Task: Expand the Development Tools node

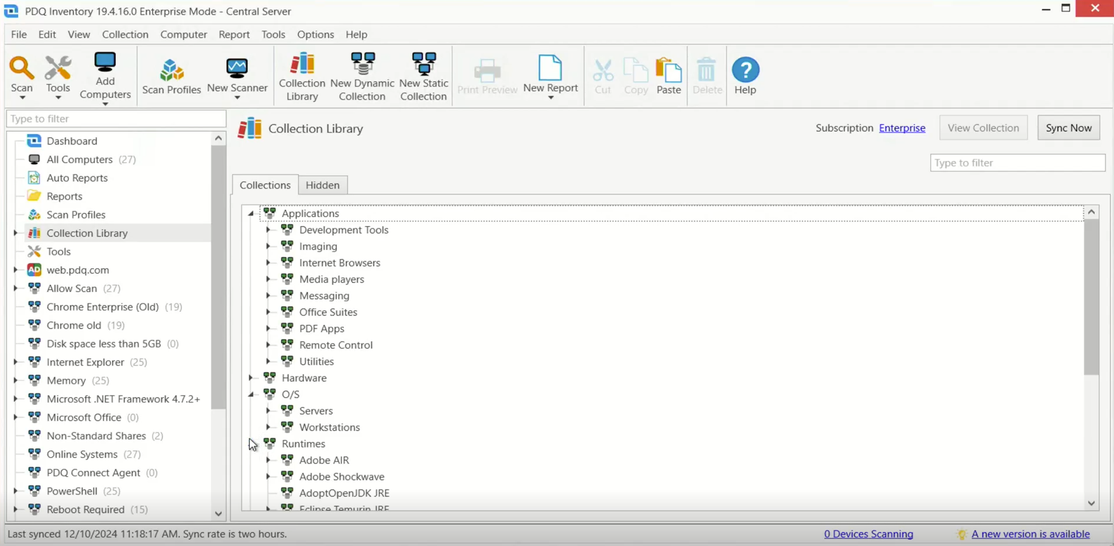Action: point(268,230)
